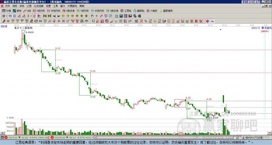Screen dimensions: 272x145
Task: Click the black right arrow icon
Action: click(x=59, y=16)
